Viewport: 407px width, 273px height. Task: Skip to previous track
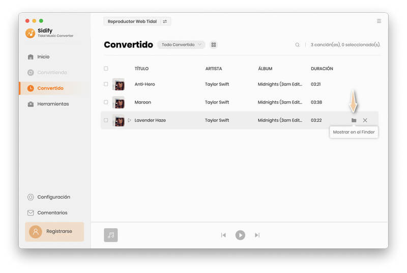pyautogui.click(x=223, y=235)
